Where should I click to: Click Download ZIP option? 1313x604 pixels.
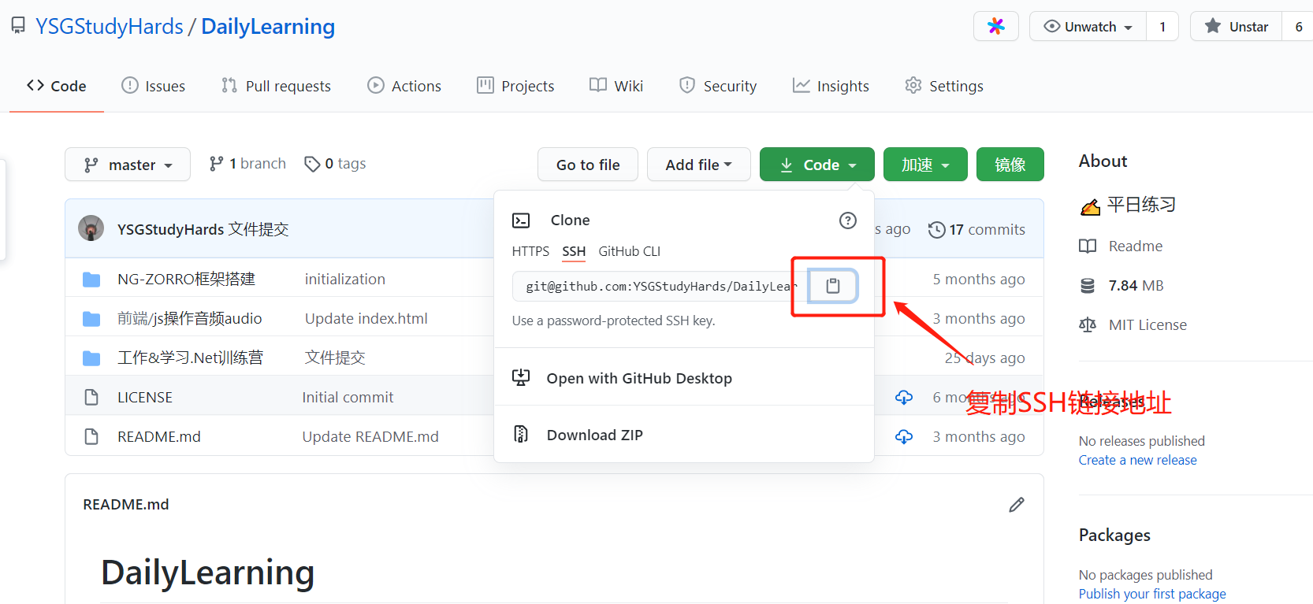pyautogui.click(x=594, y=435)
